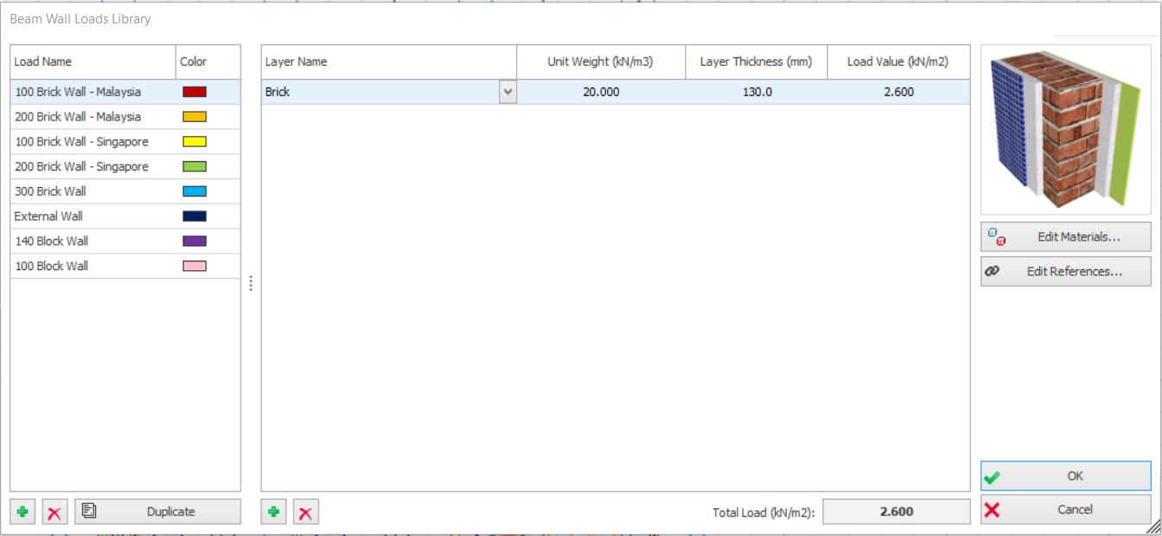Select 300 Brick Wall load
The image size is (1162, 536).
50,191
